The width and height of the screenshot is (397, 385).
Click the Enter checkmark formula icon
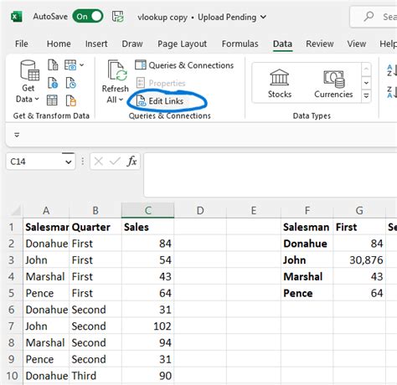click(x=115, y=162)
